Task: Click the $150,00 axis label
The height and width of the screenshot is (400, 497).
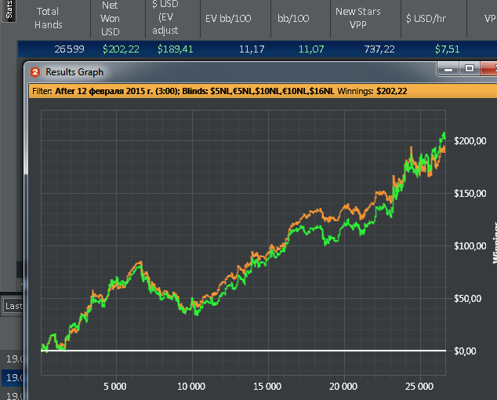Action: coord(470,194)
